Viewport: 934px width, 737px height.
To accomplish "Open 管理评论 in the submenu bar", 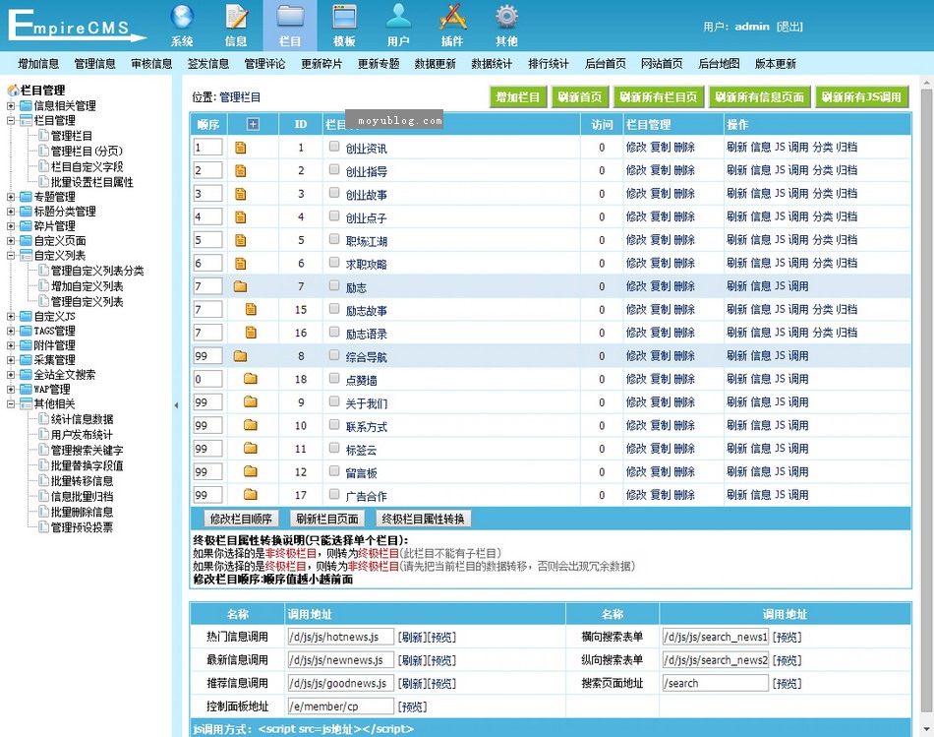I will click(x=265, y=64).
